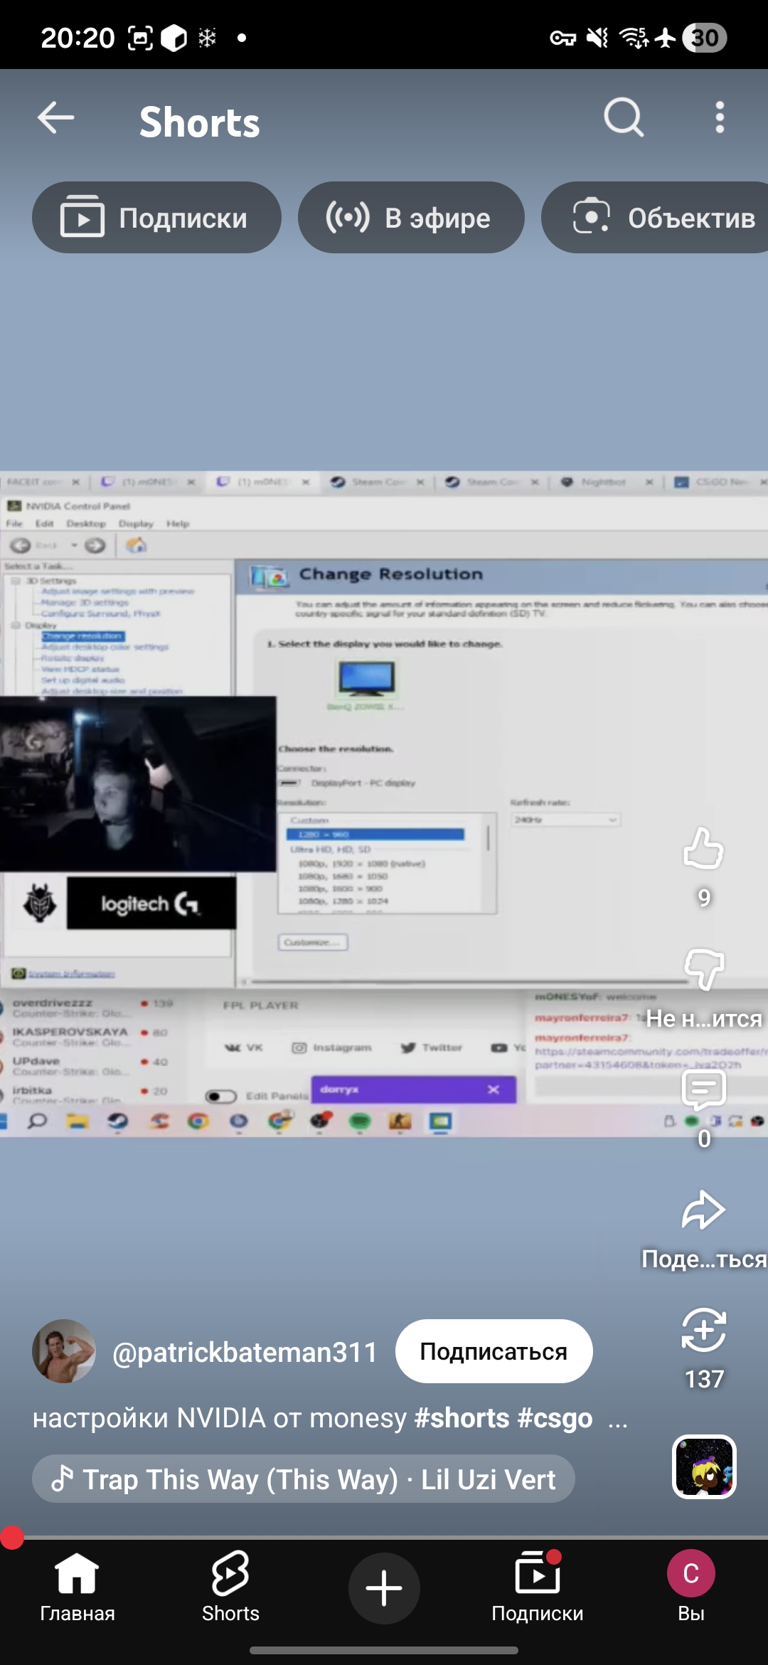Open the @patrickbateman311 channel name
The height and width of the screenshot is (1665, 768).
(x=245, y=1352)
